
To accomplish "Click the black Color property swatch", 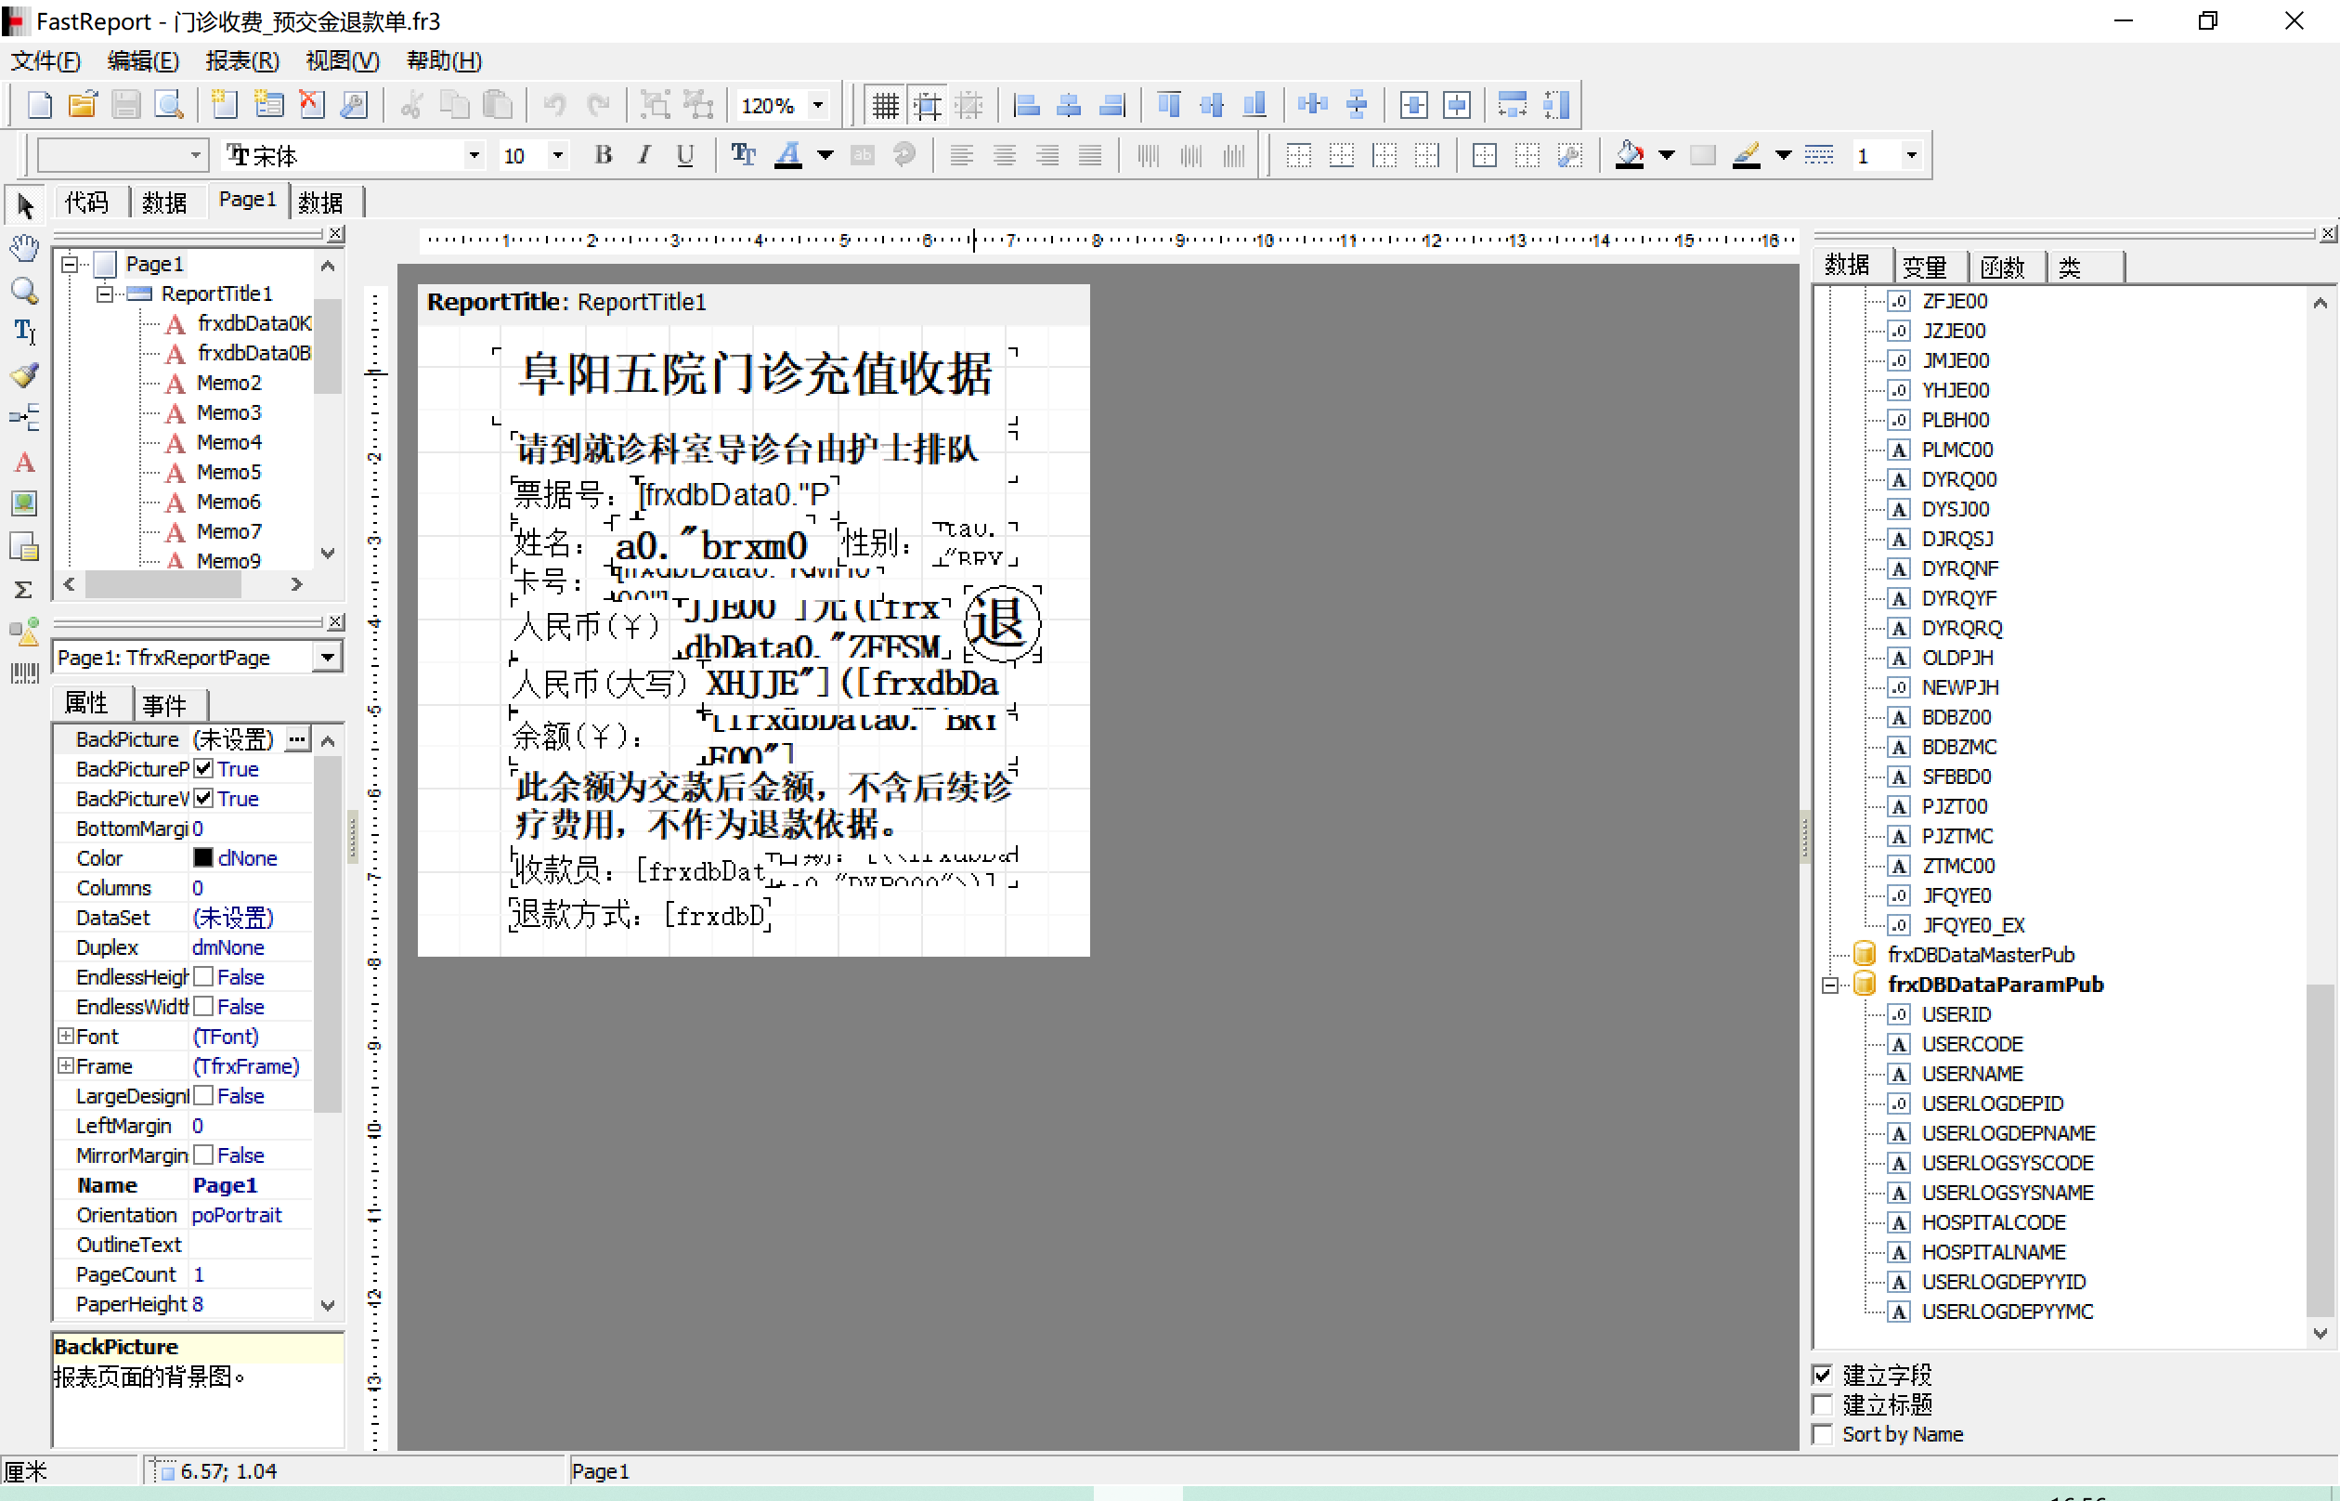I will coord(202,857).
